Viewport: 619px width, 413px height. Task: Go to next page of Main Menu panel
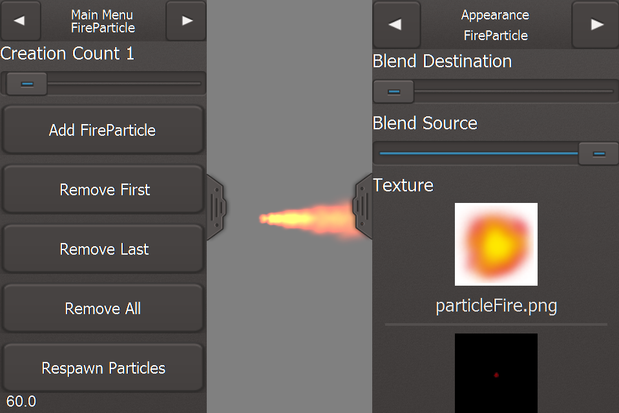click(x=186, y=20)
